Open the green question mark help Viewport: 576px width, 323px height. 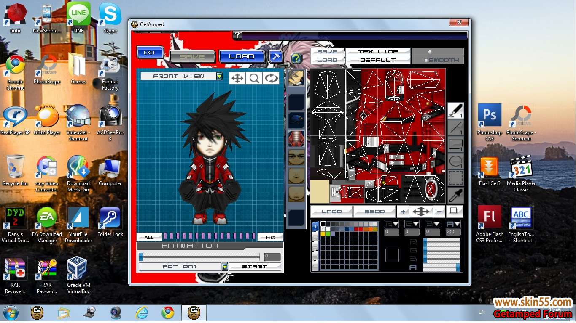(x=297, y=58)
